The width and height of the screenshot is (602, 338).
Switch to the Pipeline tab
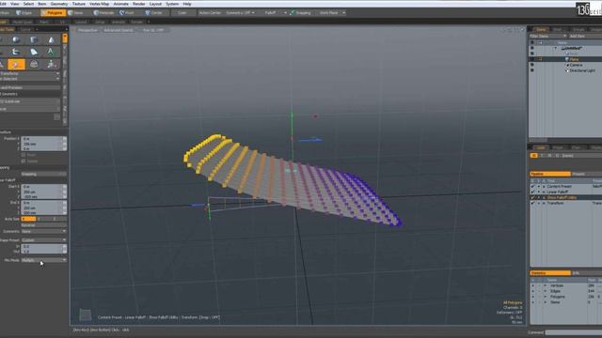click(x=550, y=174)
